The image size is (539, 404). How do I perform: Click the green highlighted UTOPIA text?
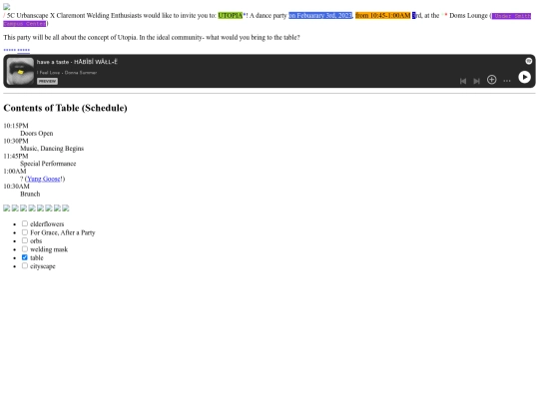click(231, 15)
